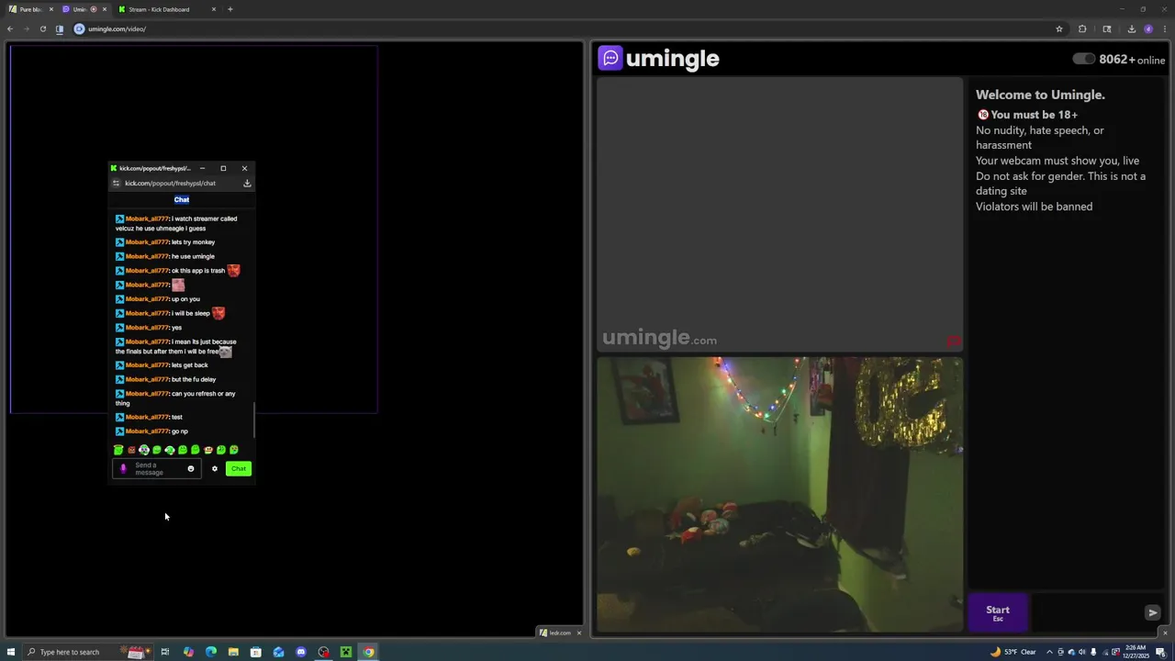Focus the Kick Send a message field
Image resolution: width=1175 pixels, height=661 pixels.
coord(157,469)
